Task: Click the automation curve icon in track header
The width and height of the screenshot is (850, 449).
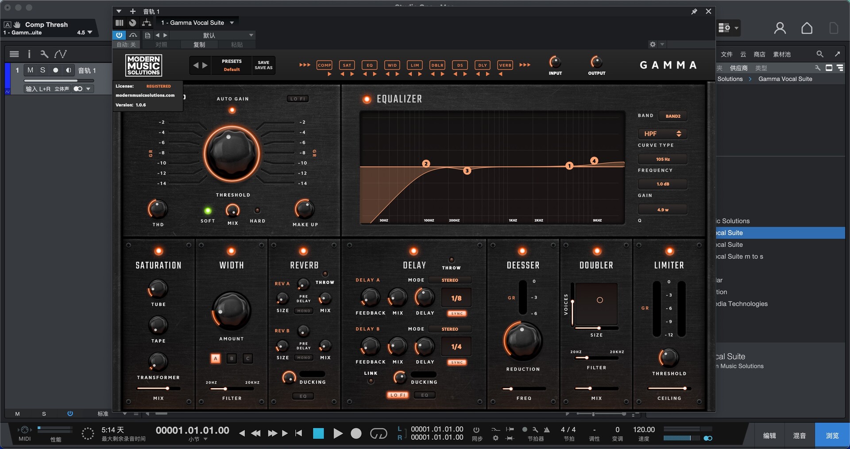Action: 60,54
